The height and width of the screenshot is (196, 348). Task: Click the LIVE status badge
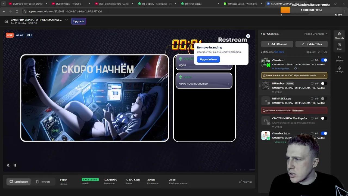pos(10,35)
